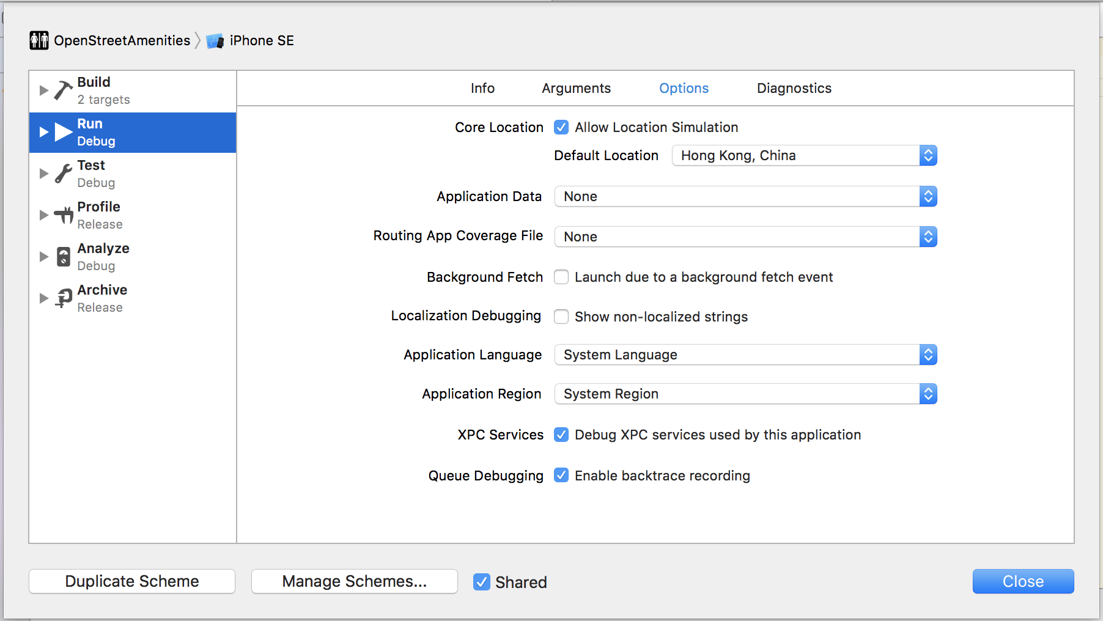Click the Build hammer icon
The width and height of the screenshot is (1103, 621).
[63, 90]
